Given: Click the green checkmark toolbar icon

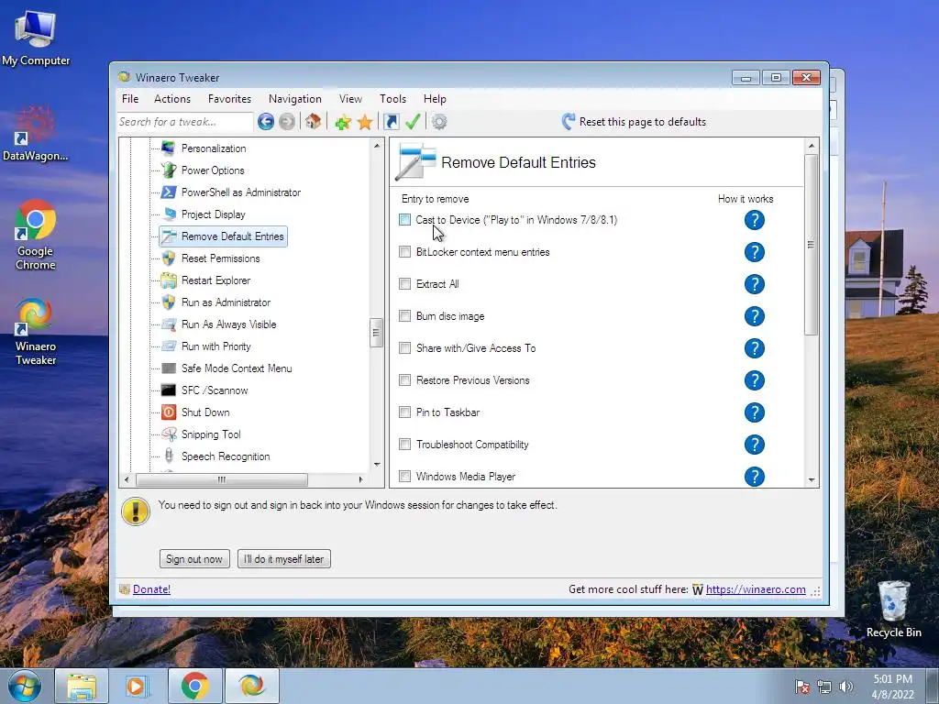Looking at the screenshot, I should pyautogui.click(x=414, y=122).
